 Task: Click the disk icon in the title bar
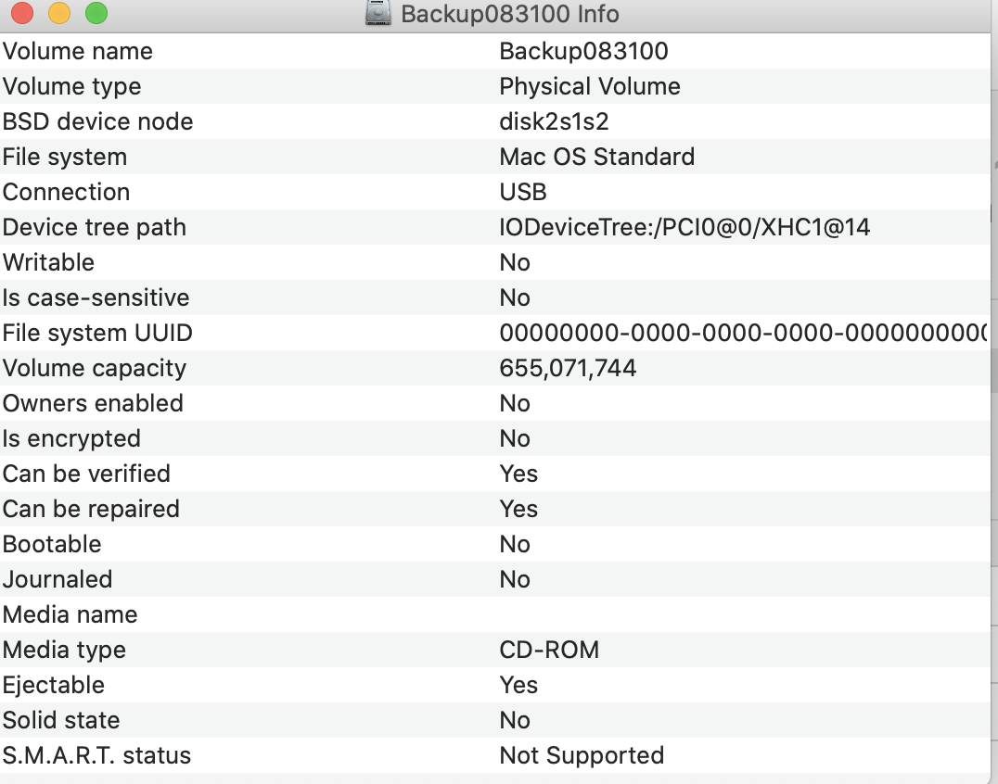(x=377, y=14)
